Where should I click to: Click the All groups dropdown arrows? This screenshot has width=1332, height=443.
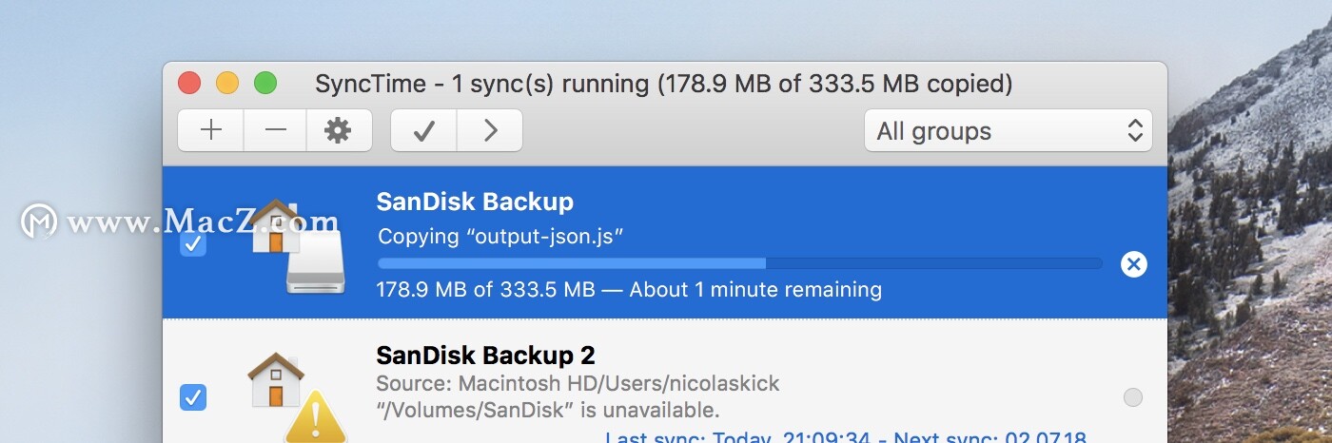tap(1134, 131)
